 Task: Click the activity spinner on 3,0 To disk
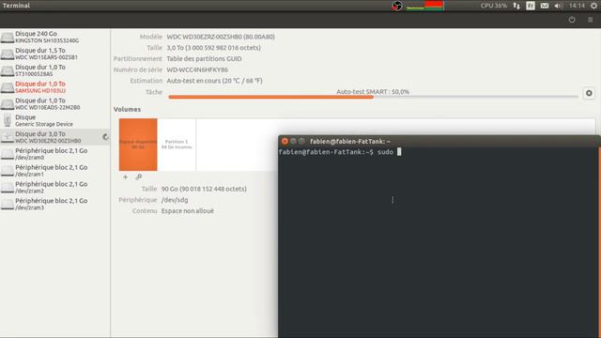point(105,137)
